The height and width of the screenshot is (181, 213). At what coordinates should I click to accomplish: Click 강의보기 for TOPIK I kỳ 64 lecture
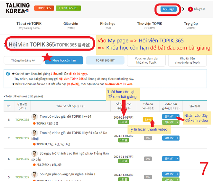(171, 116)
